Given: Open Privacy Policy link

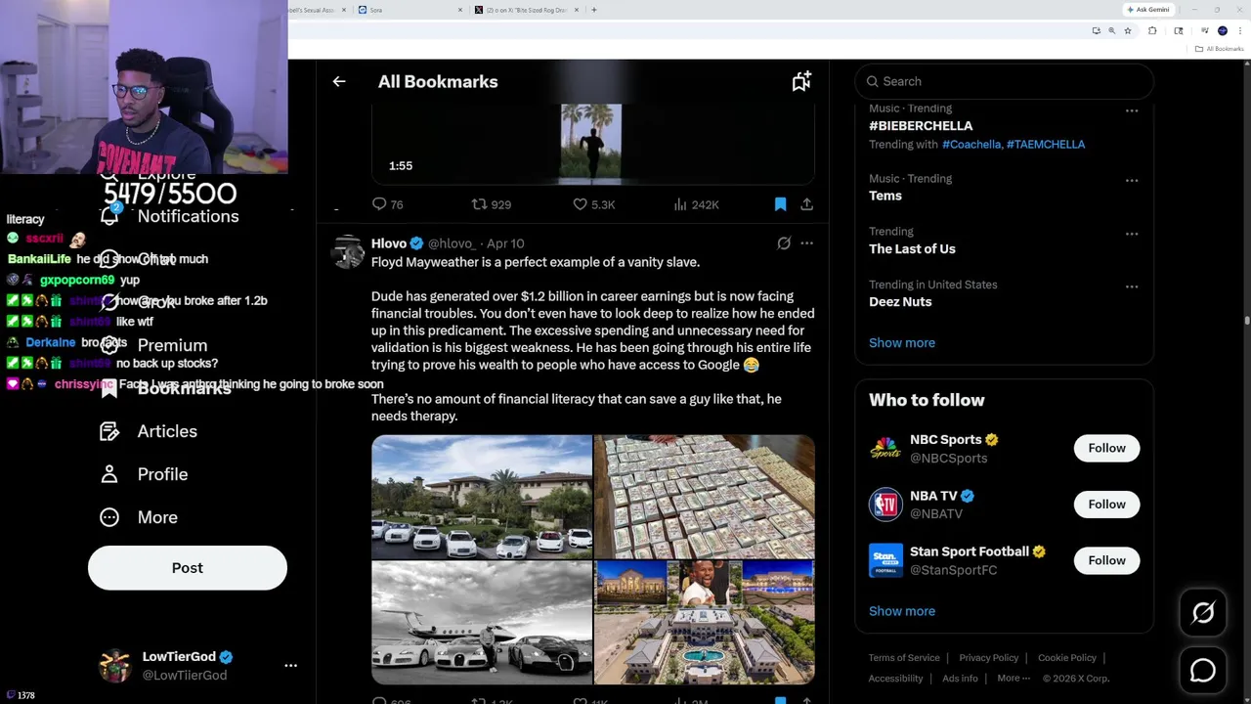Looking at the screenshot, I should [x=988, y=658].
